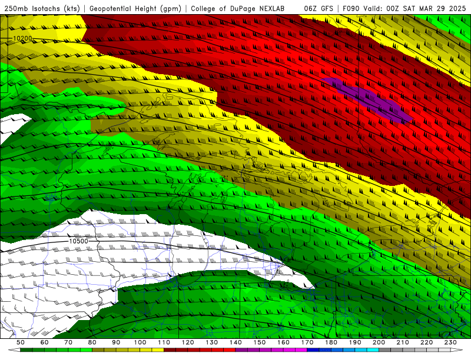Click the legend value 140

(235, 342)
